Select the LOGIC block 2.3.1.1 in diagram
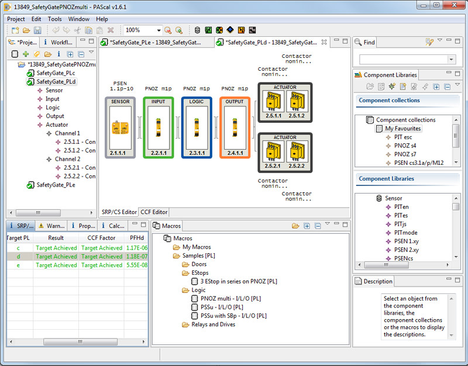Screen dimensions: 468x366 pyautogui.click(x=197, y=127)
